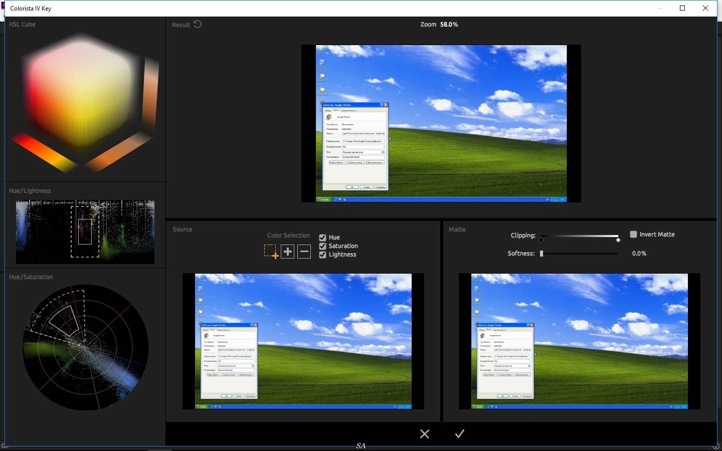
Task: Cancel the key with the X icon
Action: point(425,434)
